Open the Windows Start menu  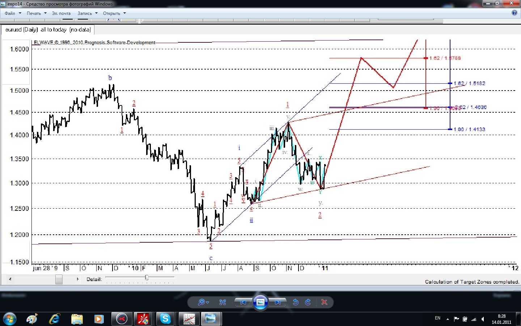point(9,319)
